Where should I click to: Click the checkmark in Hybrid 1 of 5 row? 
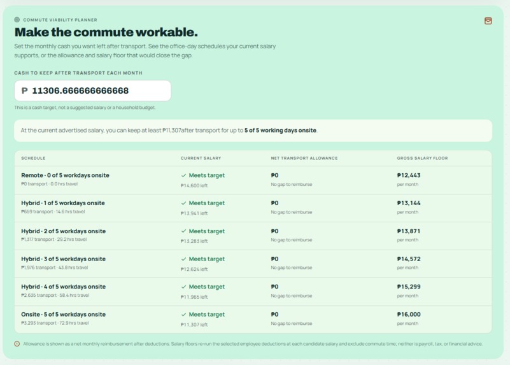point(183,203)
